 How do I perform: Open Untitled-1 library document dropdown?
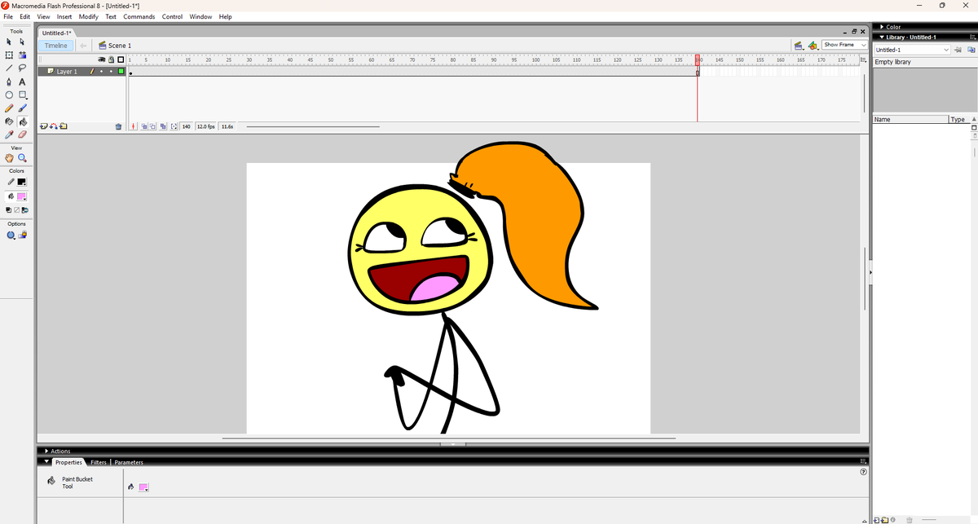913,50
